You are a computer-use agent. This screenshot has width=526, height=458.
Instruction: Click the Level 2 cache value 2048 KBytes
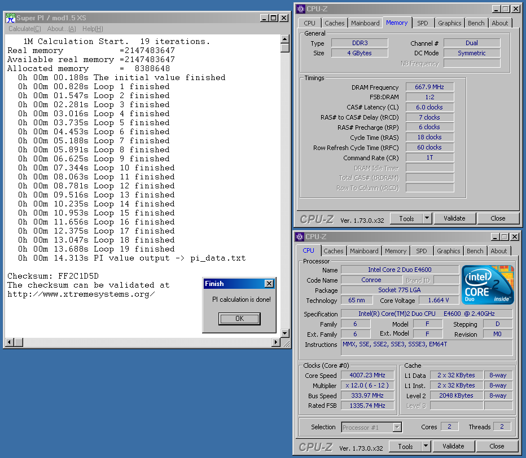click(456, 395)
